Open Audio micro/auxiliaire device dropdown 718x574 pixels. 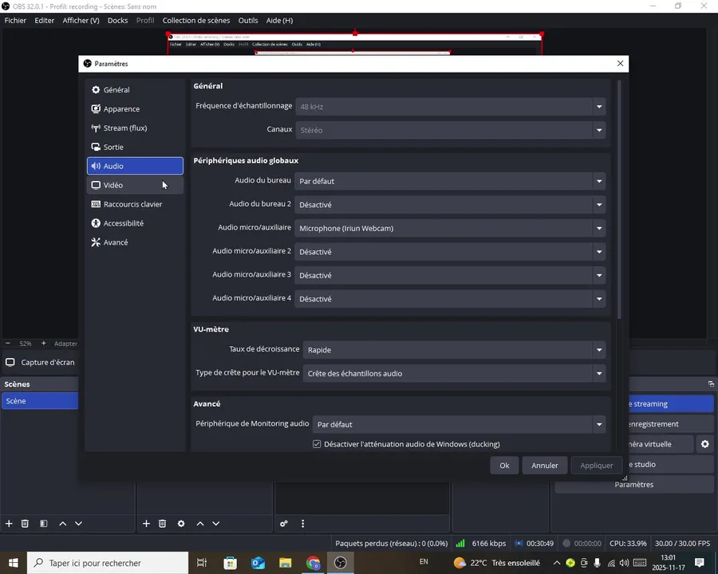[450, 229]
